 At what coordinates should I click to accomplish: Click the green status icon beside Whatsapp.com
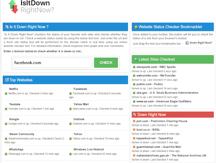[6, 154]
